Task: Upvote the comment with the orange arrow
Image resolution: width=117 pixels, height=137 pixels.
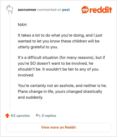Action: pos(7,116)
